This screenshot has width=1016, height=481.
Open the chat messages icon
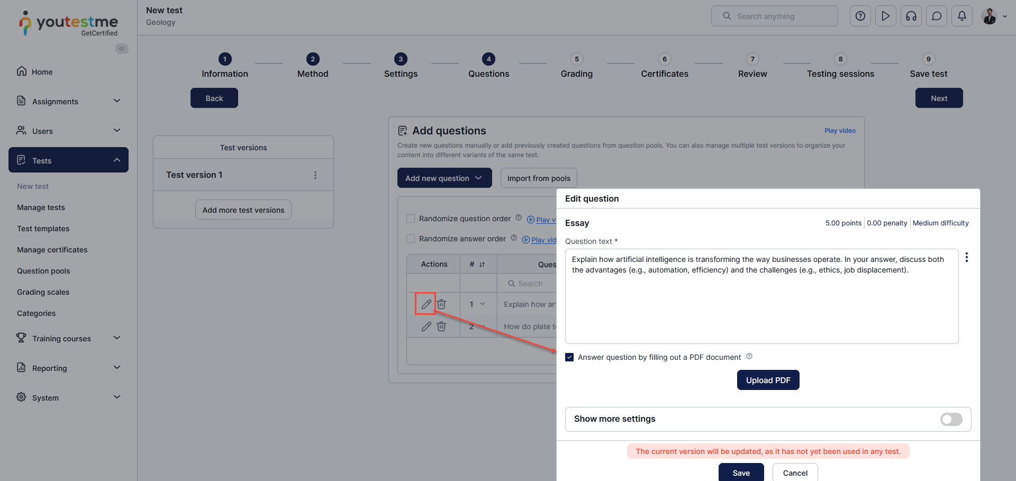point(937,16)
